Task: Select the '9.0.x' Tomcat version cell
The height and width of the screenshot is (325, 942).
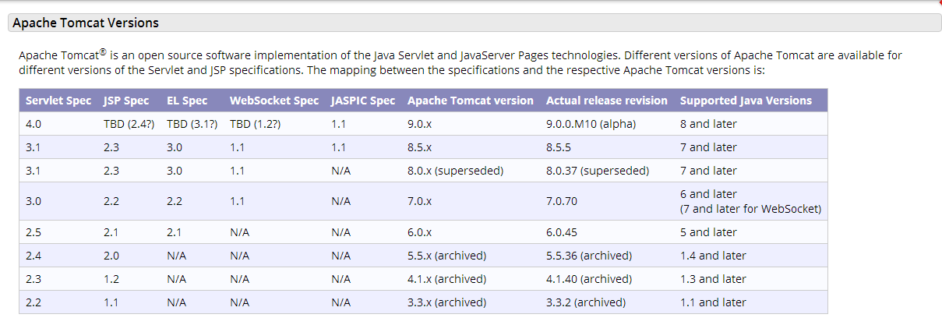Action: coord(422,124)
